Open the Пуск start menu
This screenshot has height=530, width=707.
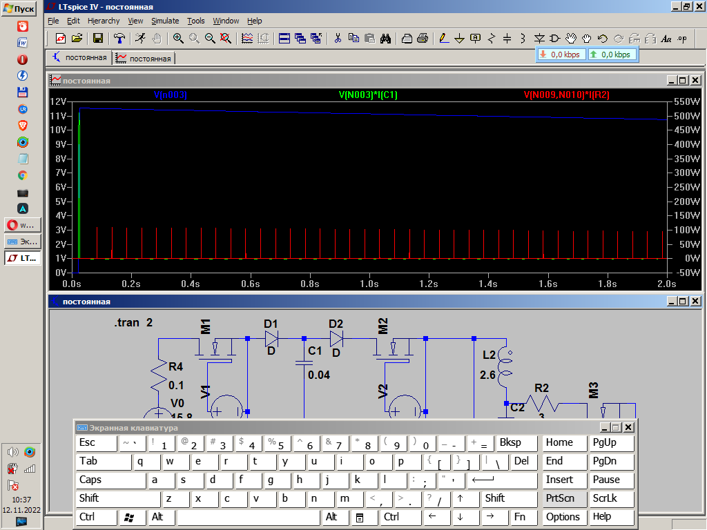19,8
